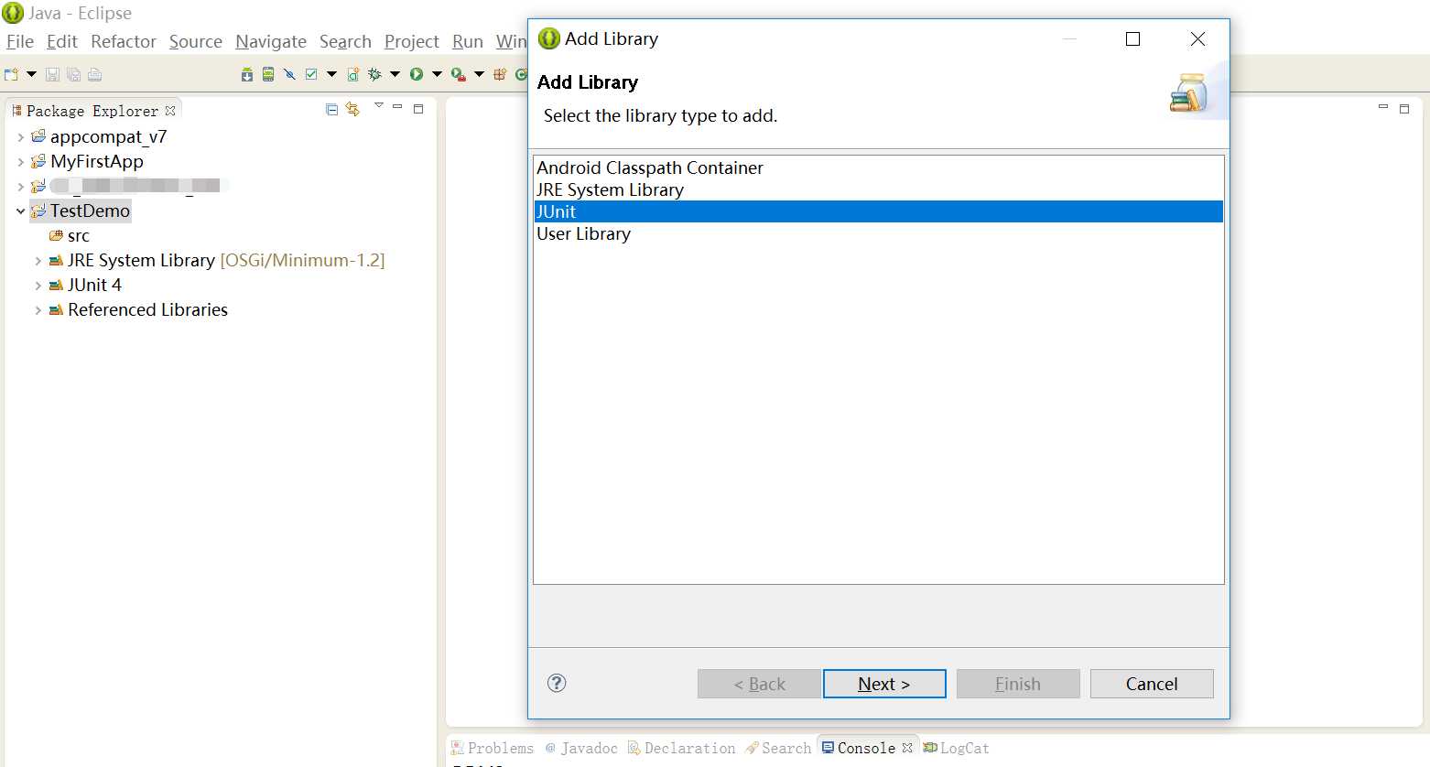Viewport: 1430px width, 767px height.
Task: Minimize the editor area pane
Action: pos(1383,107)
